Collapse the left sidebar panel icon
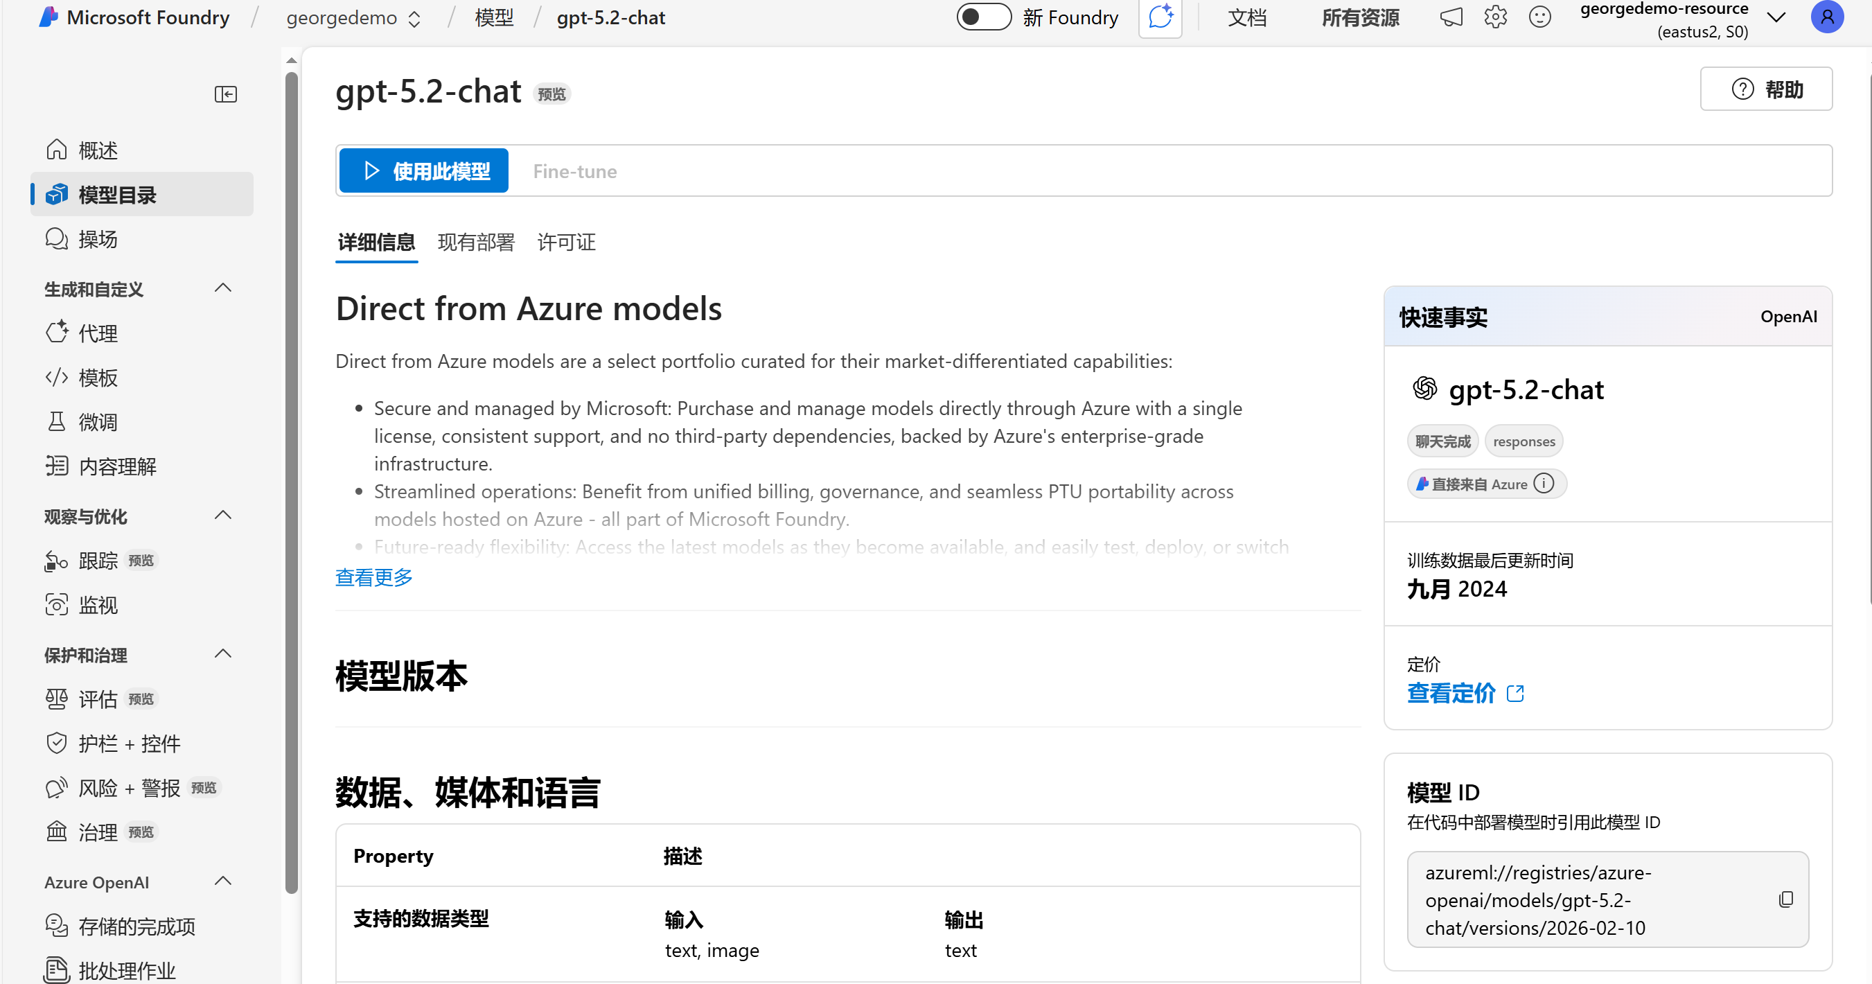The height and width of the screenshot is (984, 1872). click(x=225, y=94)
